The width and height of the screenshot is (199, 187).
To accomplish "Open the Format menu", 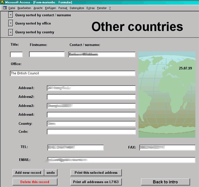I will coord(63,8).
